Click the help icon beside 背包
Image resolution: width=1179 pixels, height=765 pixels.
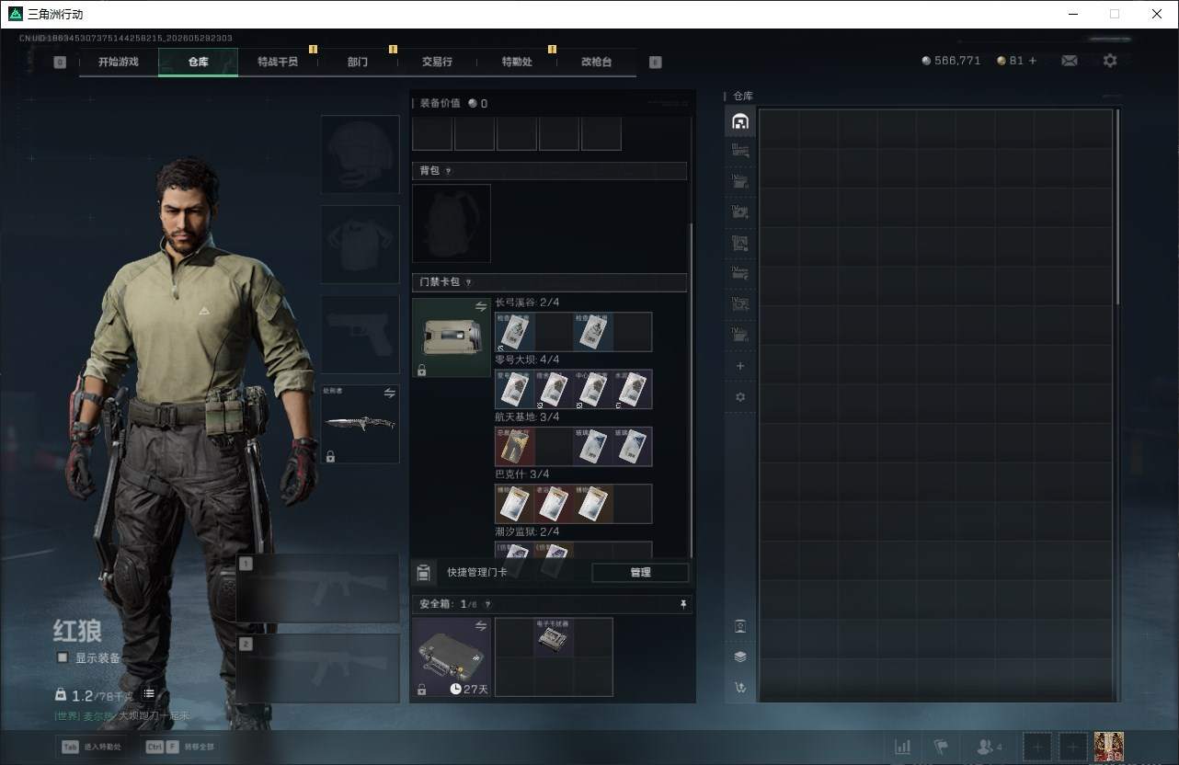point(448,171)
